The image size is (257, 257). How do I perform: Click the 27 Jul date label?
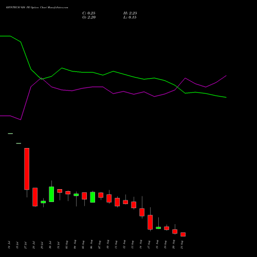coord(26,245)
